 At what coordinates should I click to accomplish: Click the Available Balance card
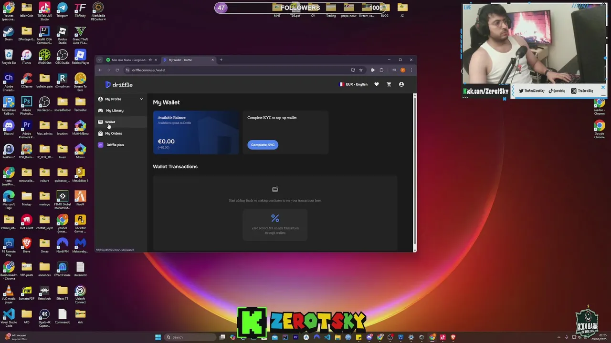point(196,132)
